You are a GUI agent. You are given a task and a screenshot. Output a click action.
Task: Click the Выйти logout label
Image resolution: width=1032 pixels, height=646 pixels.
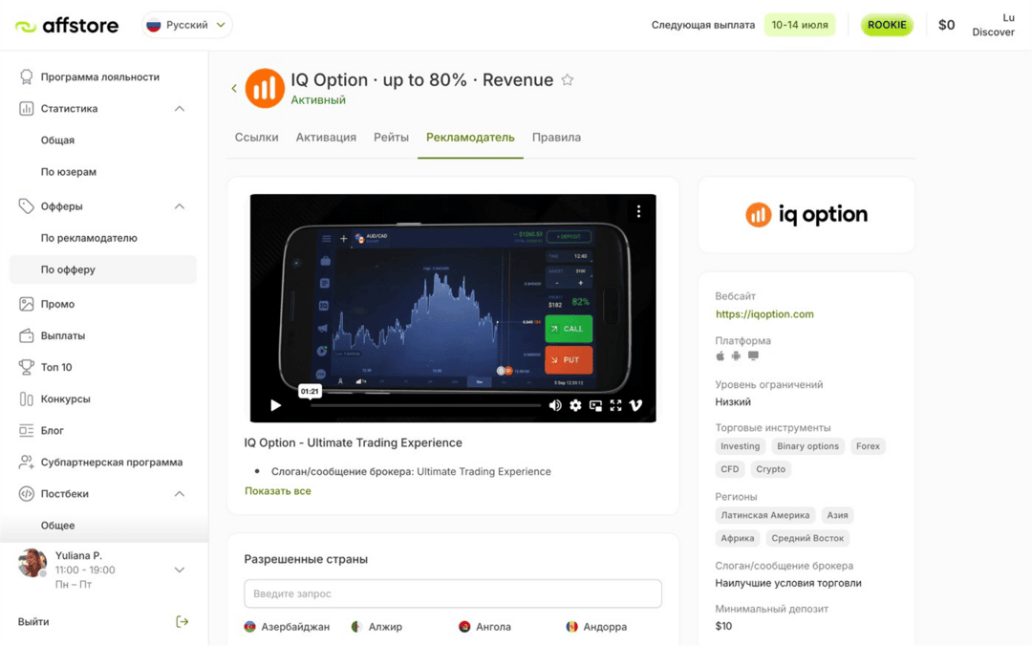(33, 622)
